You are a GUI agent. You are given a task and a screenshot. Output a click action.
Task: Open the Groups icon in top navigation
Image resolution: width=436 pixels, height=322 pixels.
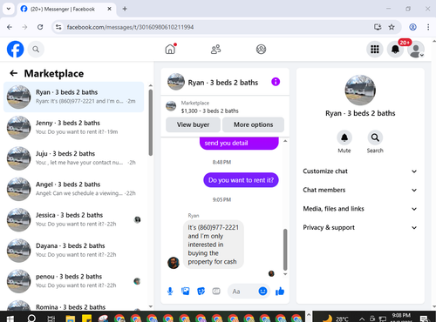[x=261, y=49]
